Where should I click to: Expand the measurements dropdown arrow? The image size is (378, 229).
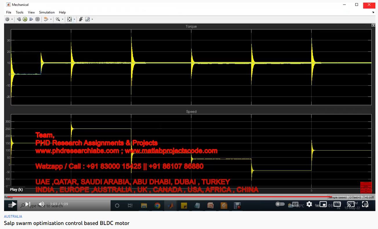pyautogui.click(x=92, y=19)
